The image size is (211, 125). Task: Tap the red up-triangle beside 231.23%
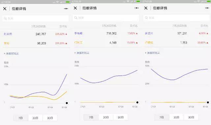pyautogui.click(x=66, y=43)
